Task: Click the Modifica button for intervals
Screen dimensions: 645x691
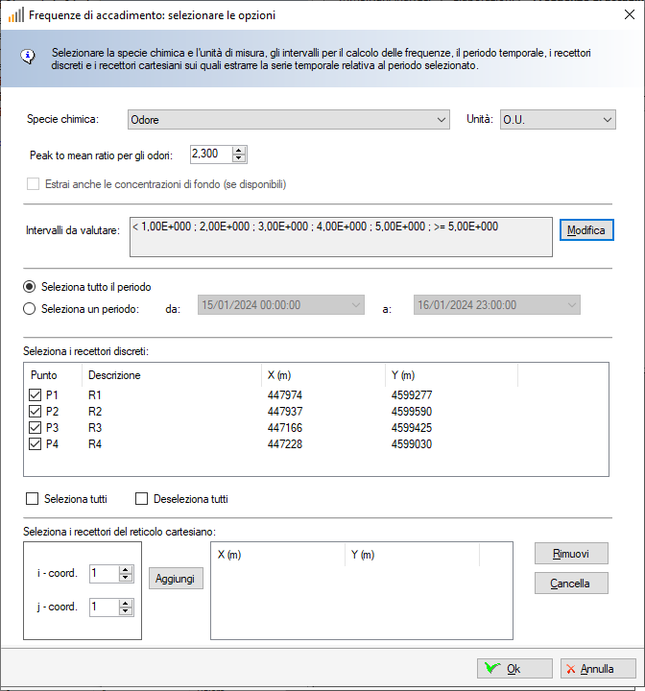Action: [585, 231]
